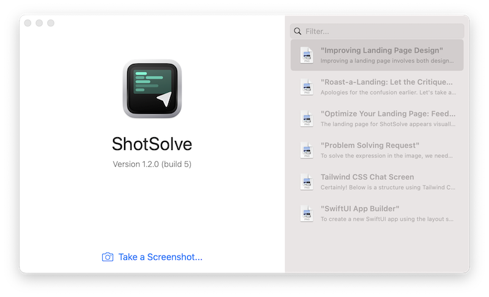Image resolution: width=489 pixels, height=297 pixels.
Task: Click the file icon for SwiftUI App Builder
Action: (x=306, y=213)
